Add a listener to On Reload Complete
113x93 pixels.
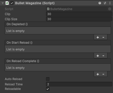click(x=98, y=74)
